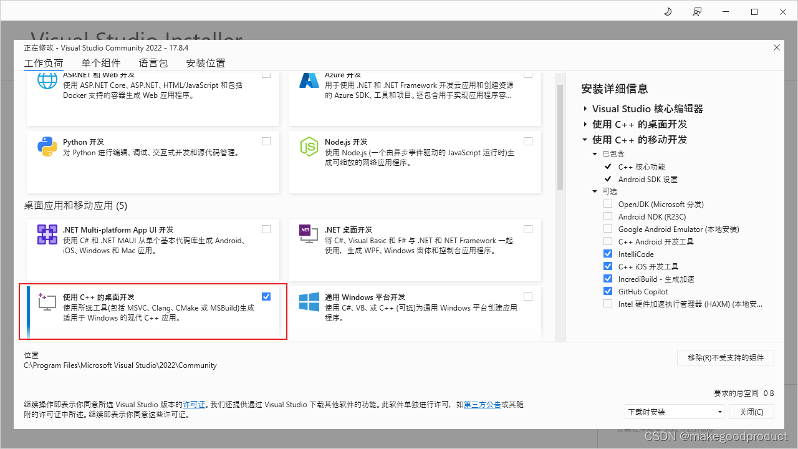
Task: Enable the Android NDK (R23C) component
Action: [x=608, y=216]
